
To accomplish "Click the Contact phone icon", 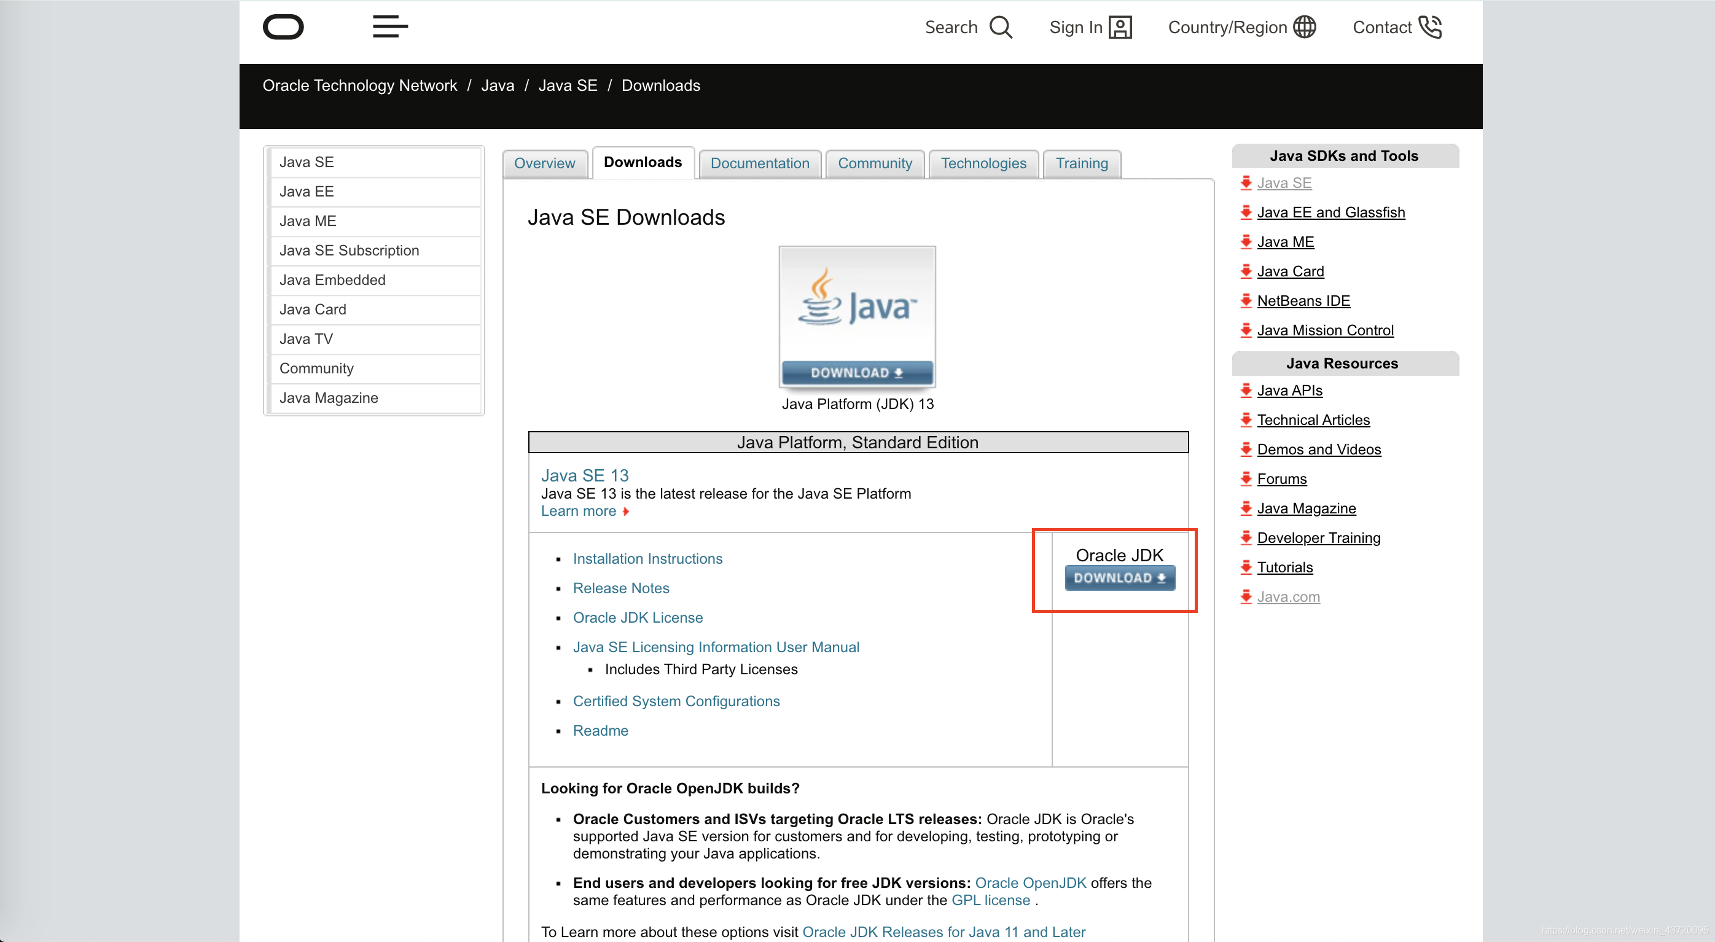I will point(1429,27).
